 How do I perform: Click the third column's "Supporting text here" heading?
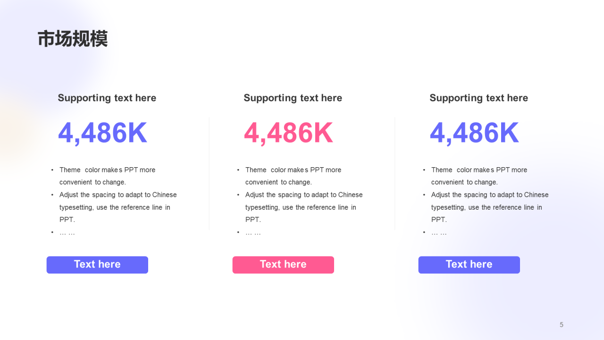tap(478, 98)
